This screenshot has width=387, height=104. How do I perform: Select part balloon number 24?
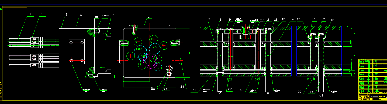[182, 87]
